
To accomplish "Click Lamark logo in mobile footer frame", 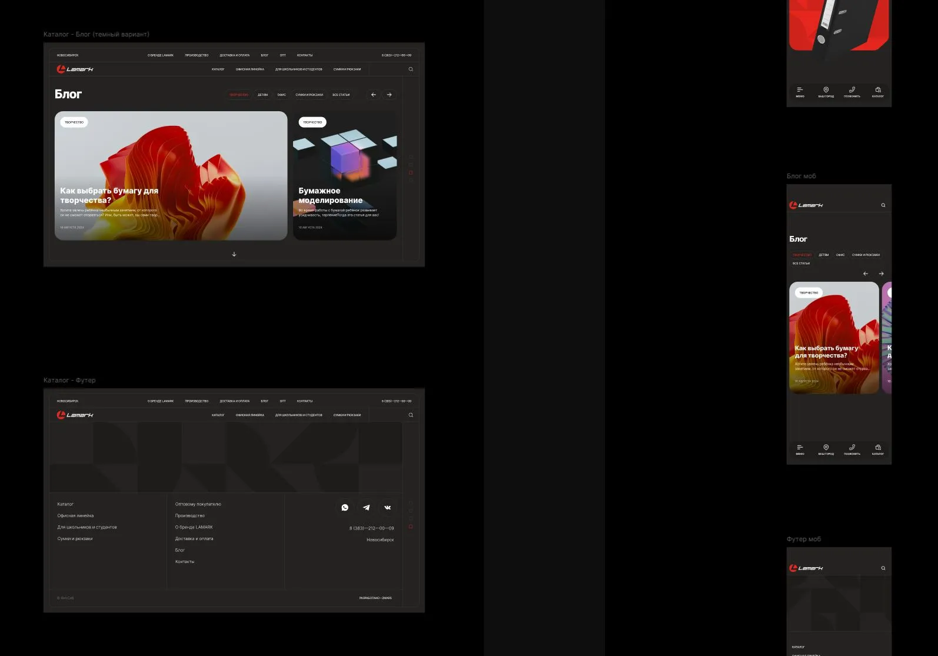I will (806, 568).
